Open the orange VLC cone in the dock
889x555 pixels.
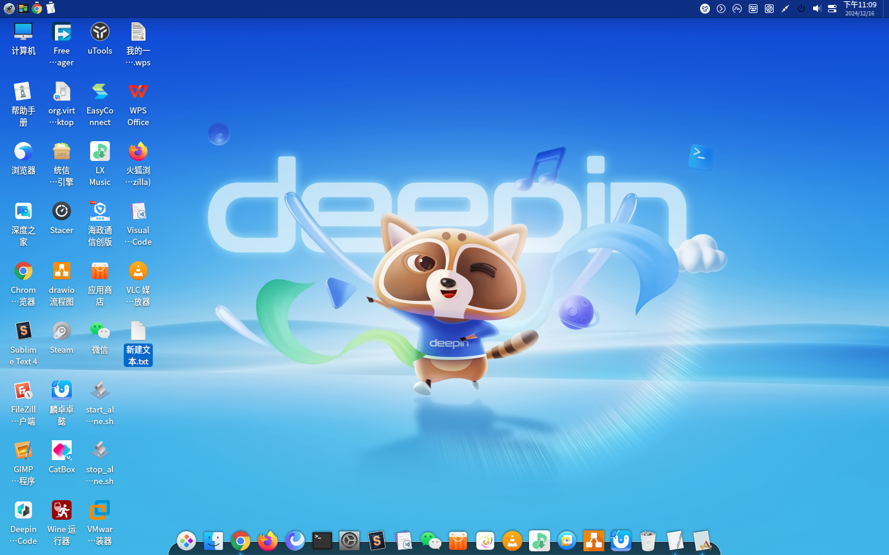[x=512, y=541]
